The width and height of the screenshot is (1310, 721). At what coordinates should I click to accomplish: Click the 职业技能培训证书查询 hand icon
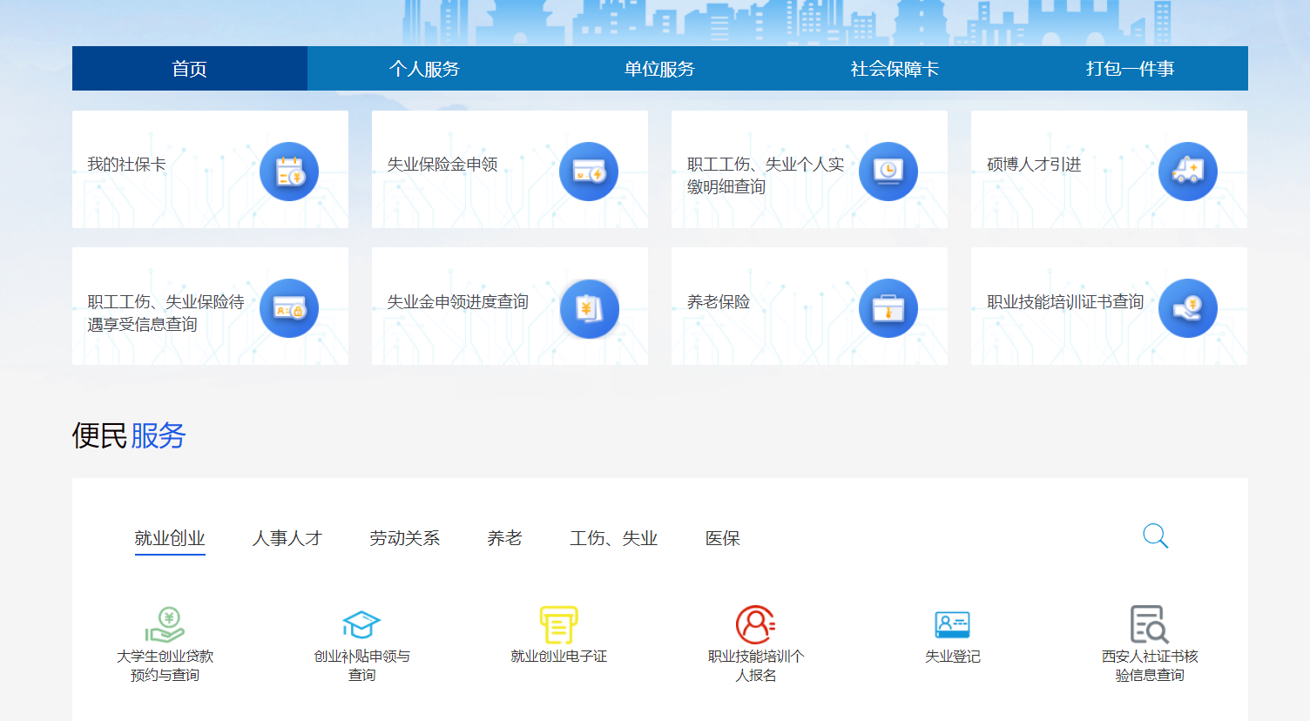[x=1188, y=308]
